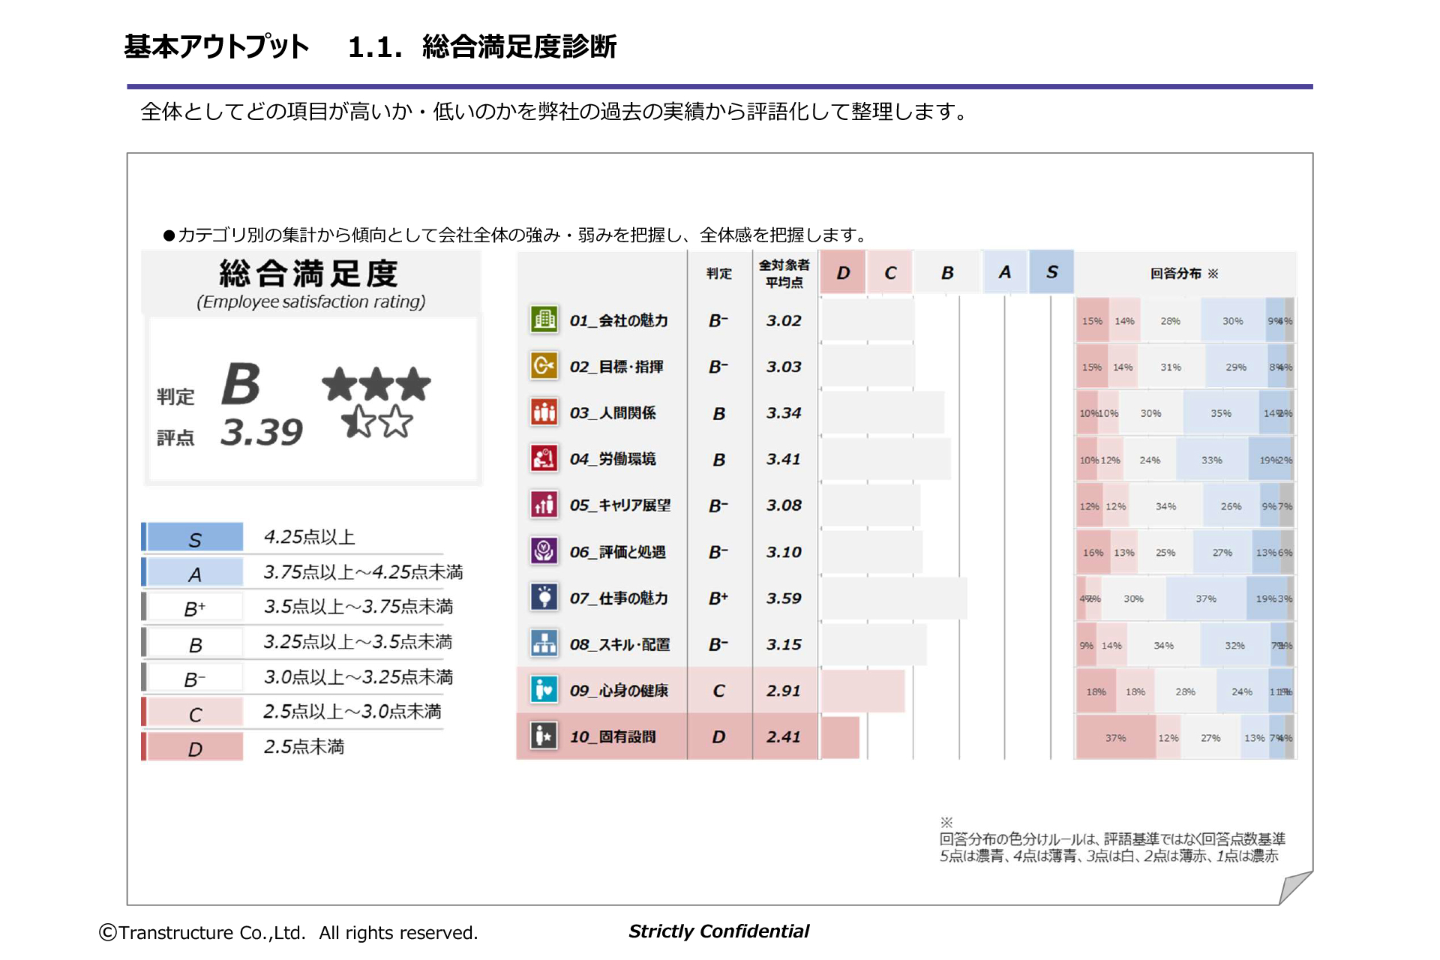
Task: Click the pink score bar for 09_心身の健康
Action: click(863, 691)
